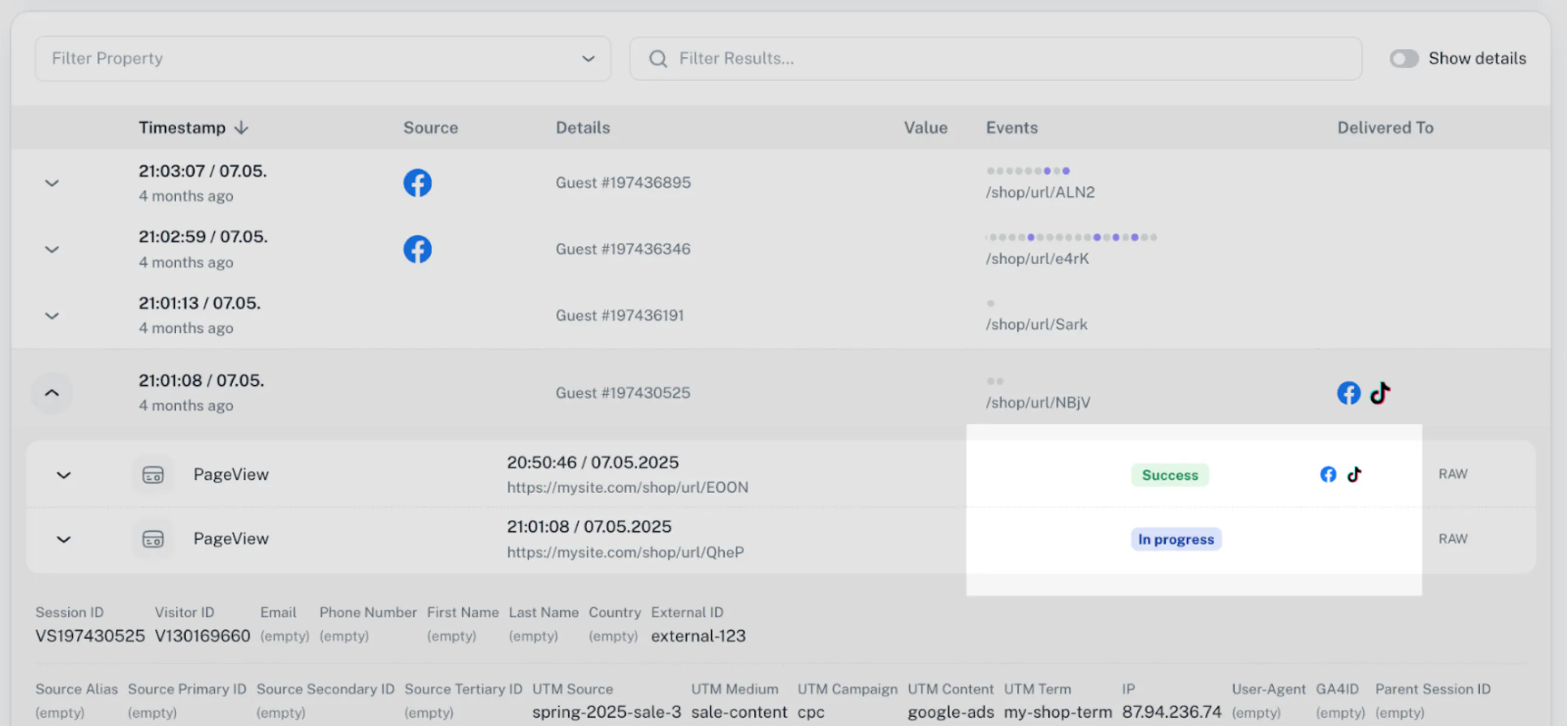Open link https://mysite.com/shop/url/QheP
Viewport: 1567px width, 726px height.
tap(625, 552)
